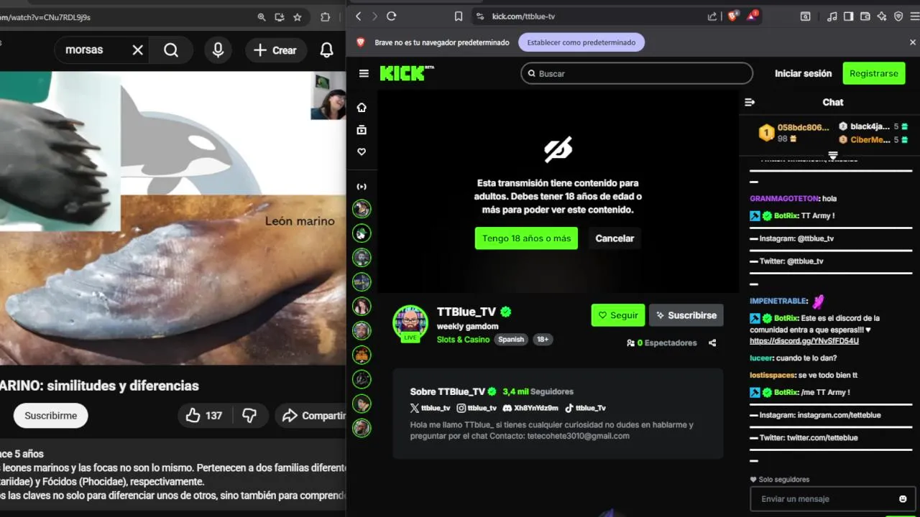Open the Brave tab search icon
Screen dimensions: 920x517
coord(806,16)
